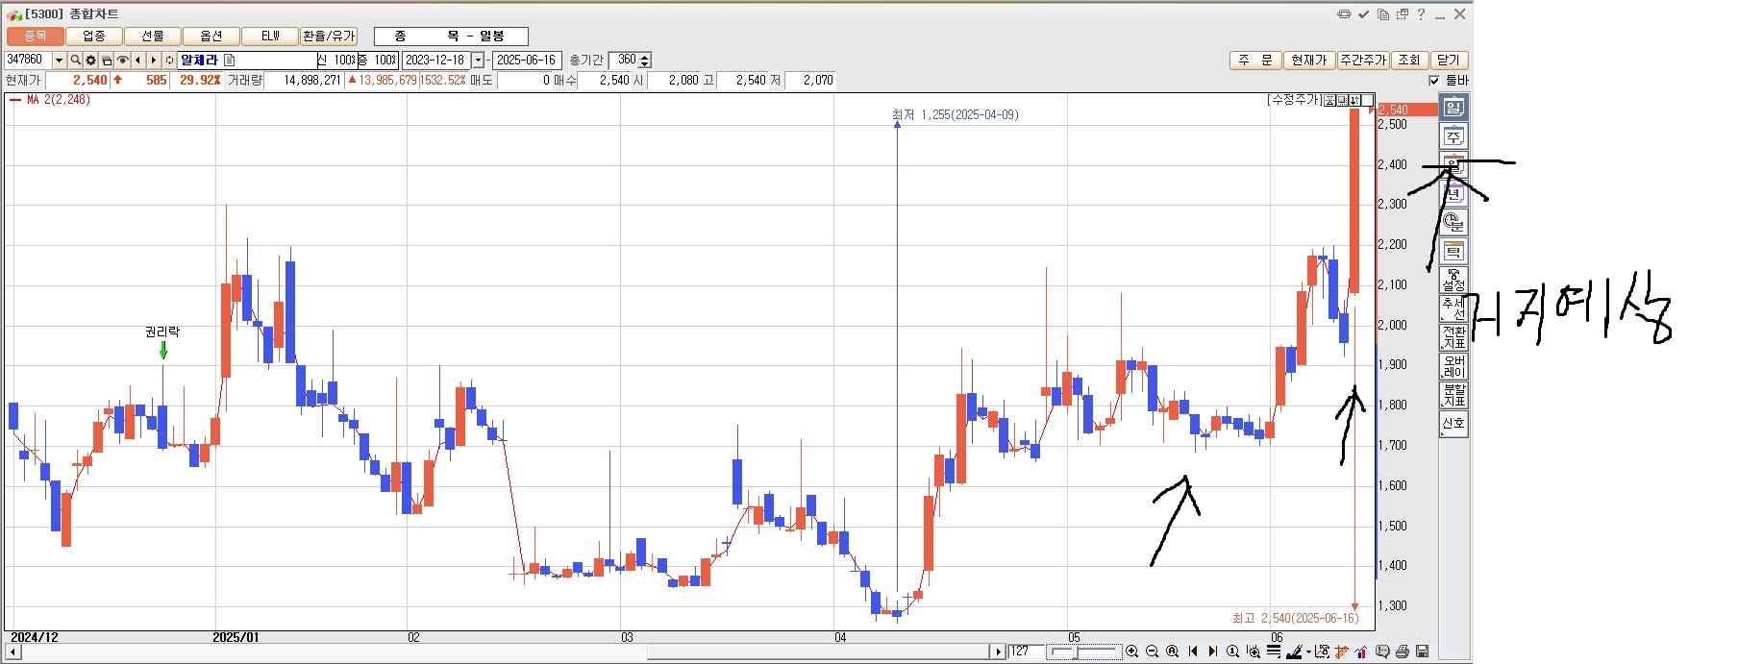Click the zoom in magnifier icon
Screen dimensions: 1763x664
click(x=1131, y=652)
